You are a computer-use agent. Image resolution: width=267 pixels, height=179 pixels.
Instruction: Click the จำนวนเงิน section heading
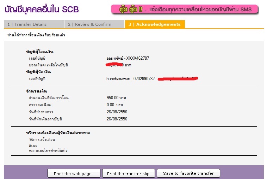coord(37,91)
